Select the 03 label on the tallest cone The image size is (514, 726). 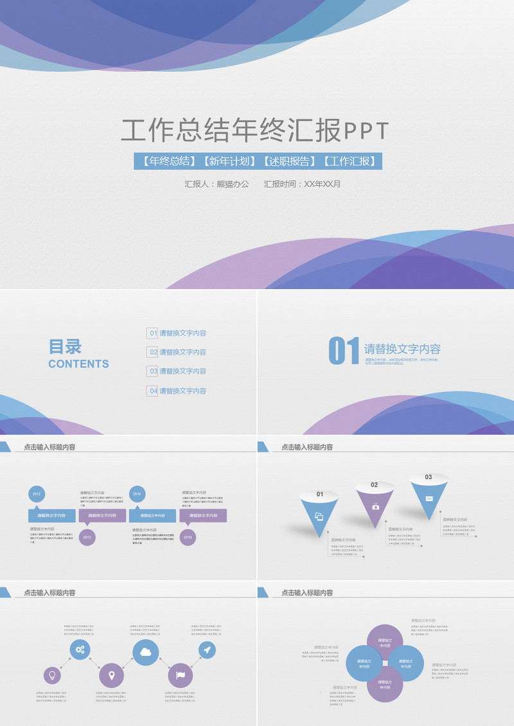coord(429,477)
